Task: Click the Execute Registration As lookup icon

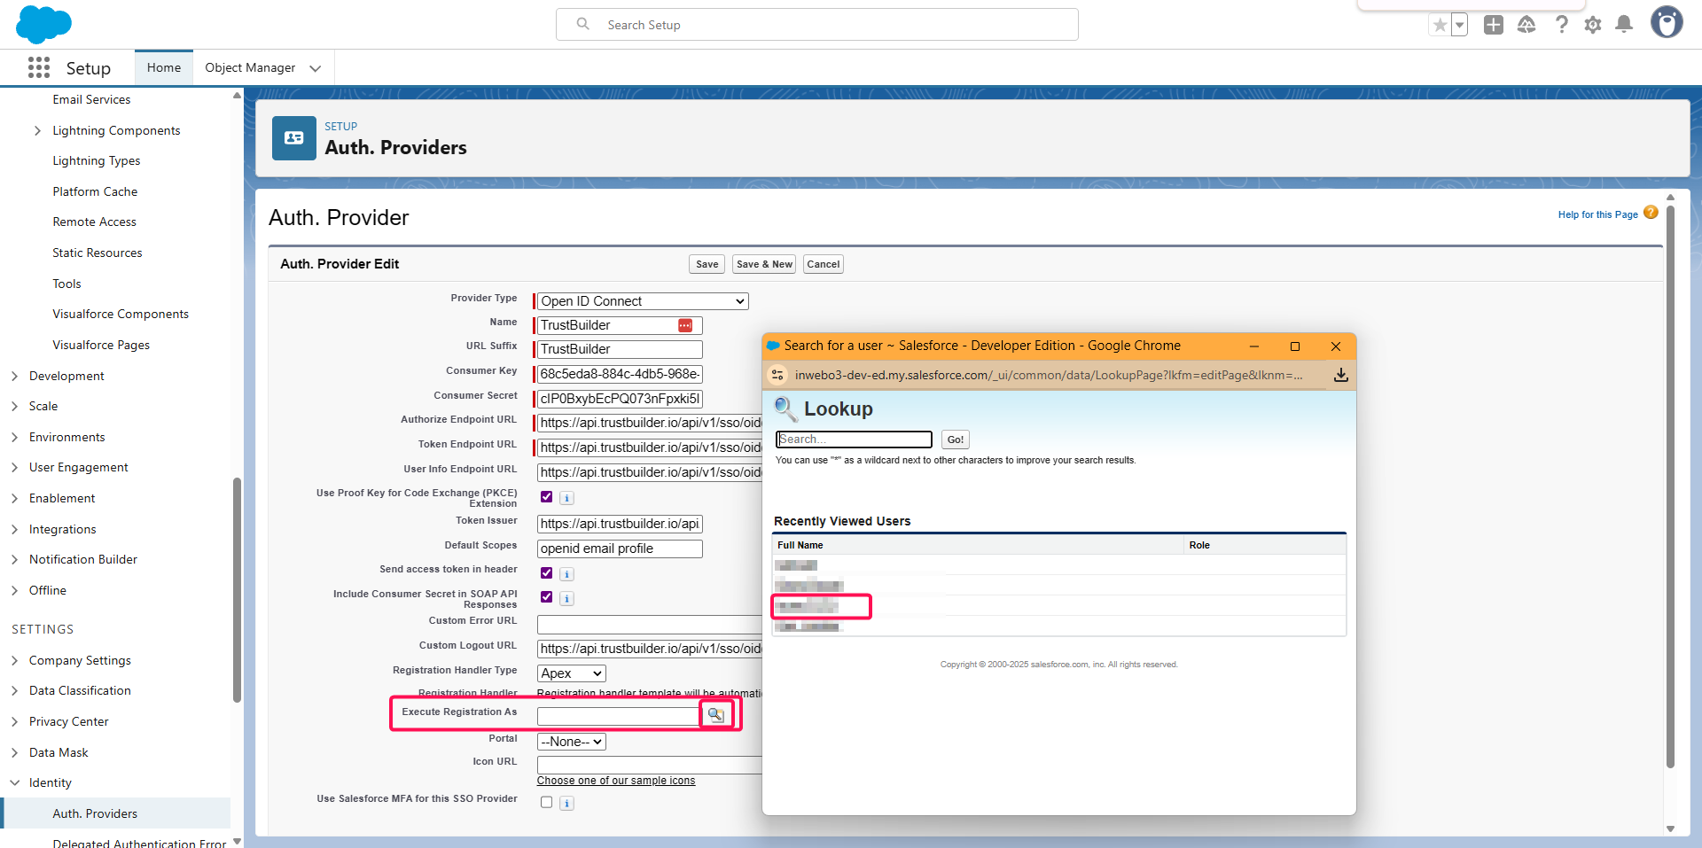Action: tap(715, 714)
